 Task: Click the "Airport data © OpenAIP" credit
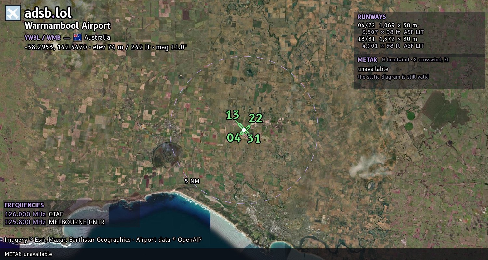(169, 240)
